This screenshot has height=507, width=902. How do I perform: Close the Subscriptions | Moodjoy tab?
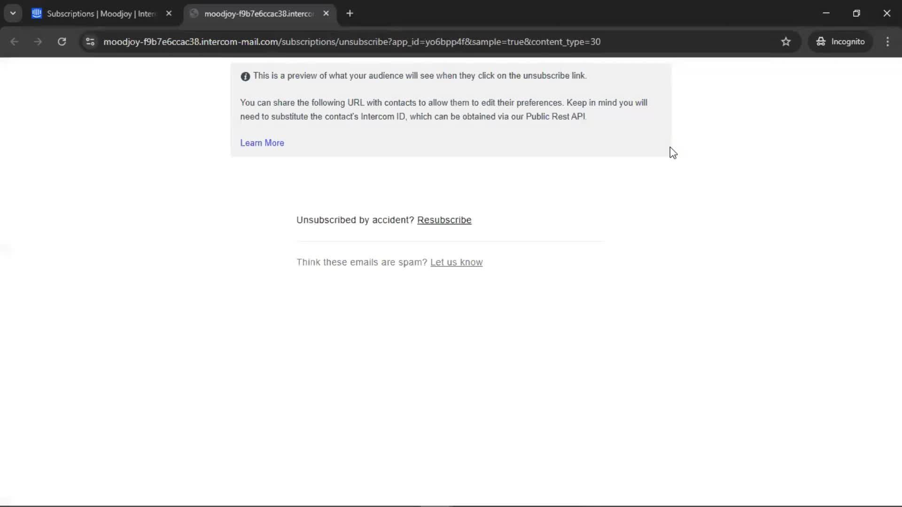click(x=169, y=14)
